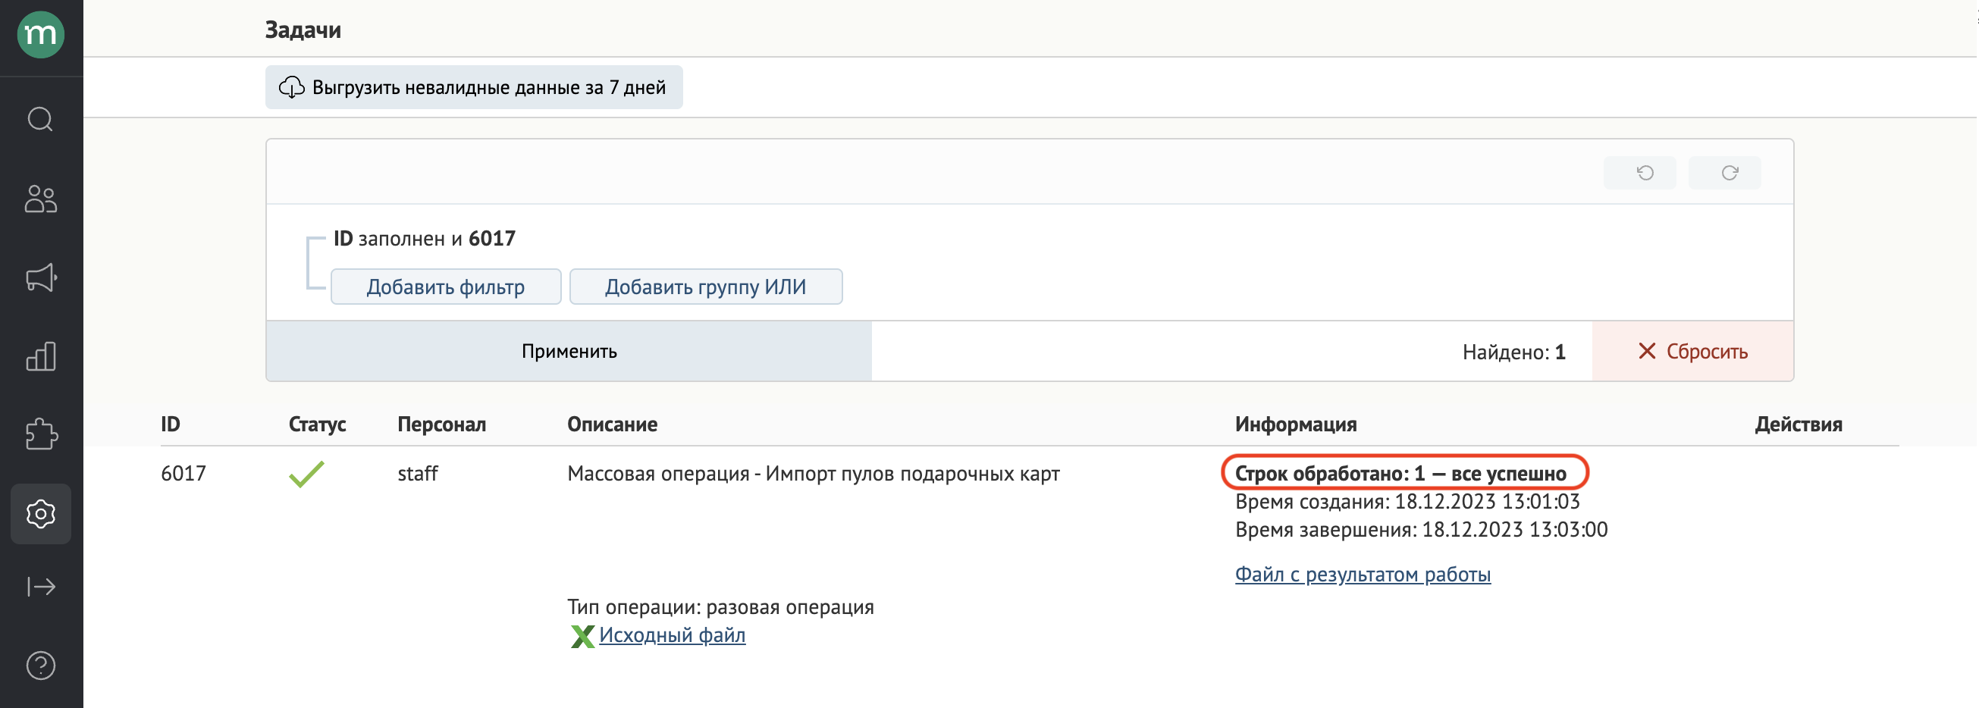The width and height of the screenshot is (1979, 708).
Task: Redo filter change with clockwise arrow
Action: [x=1724, y=173]
